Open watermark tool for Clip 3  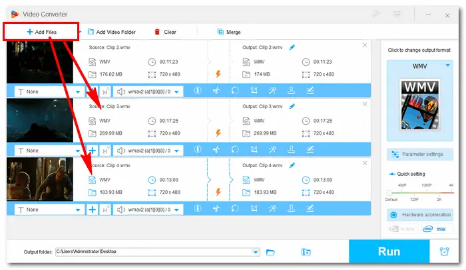point(292,149)
